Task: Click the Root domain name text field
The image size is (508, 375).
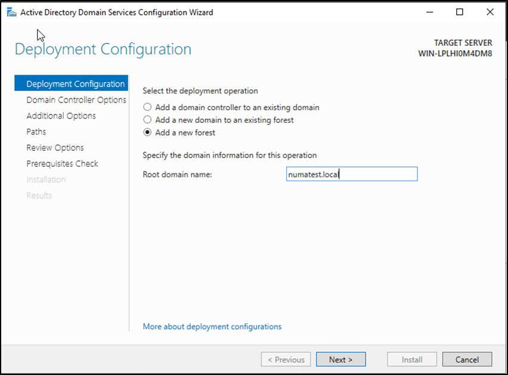Action: pos(351,174)
